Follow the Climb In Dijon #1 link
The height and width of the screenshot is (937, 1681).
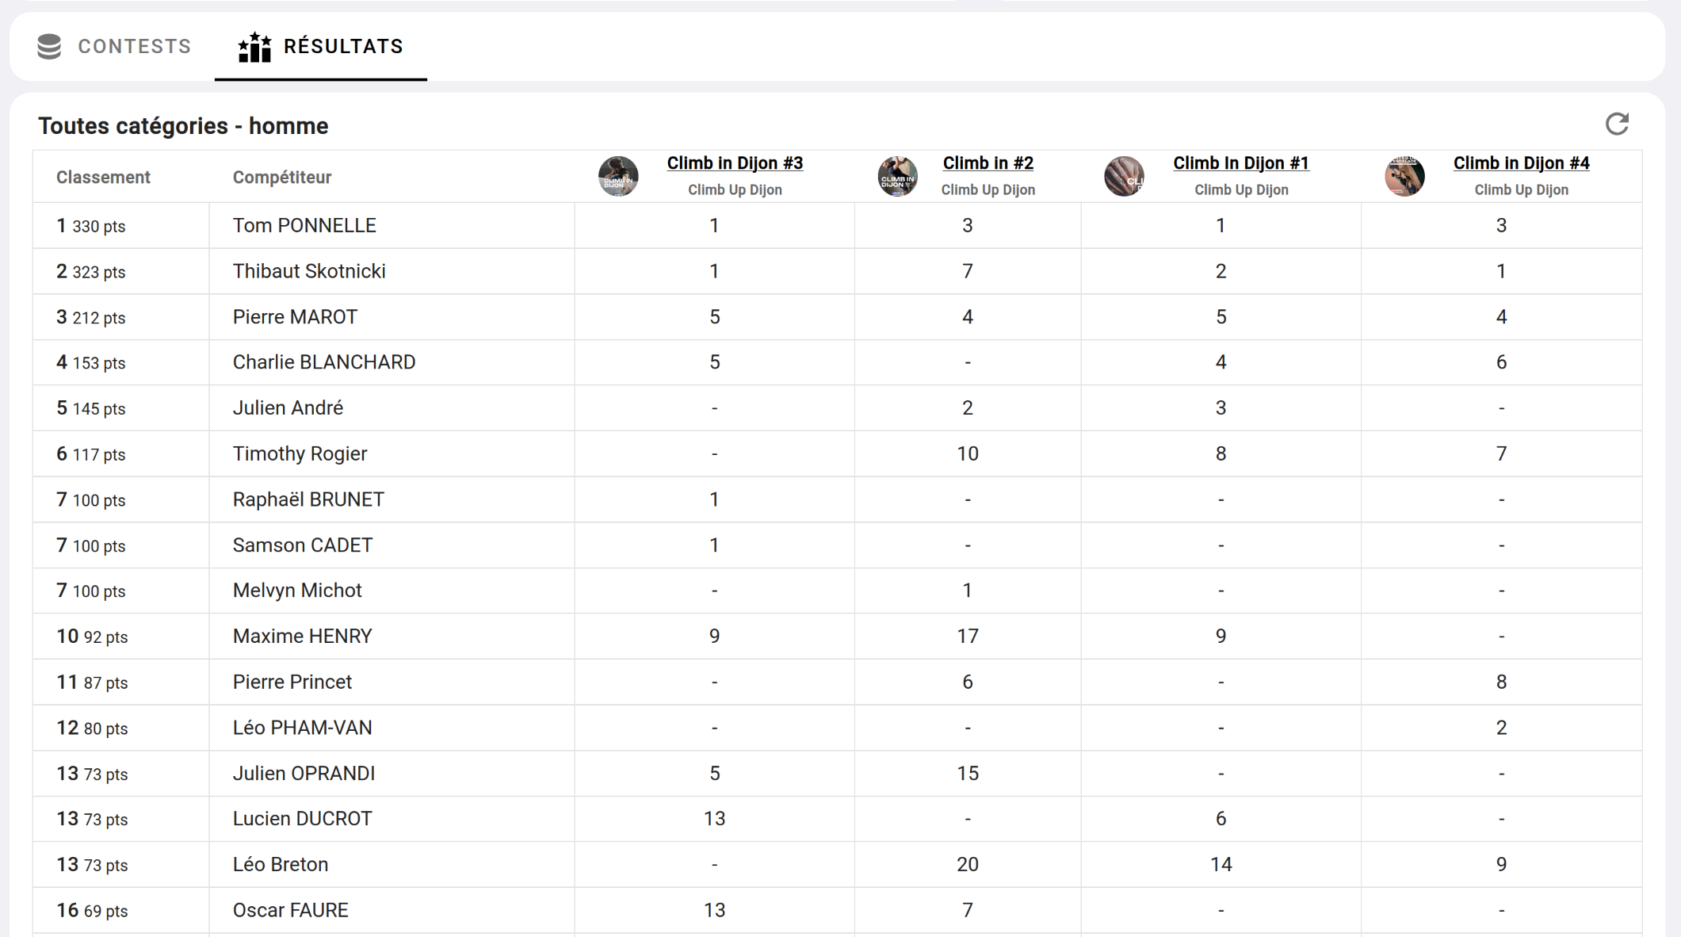coord(1240,163)
